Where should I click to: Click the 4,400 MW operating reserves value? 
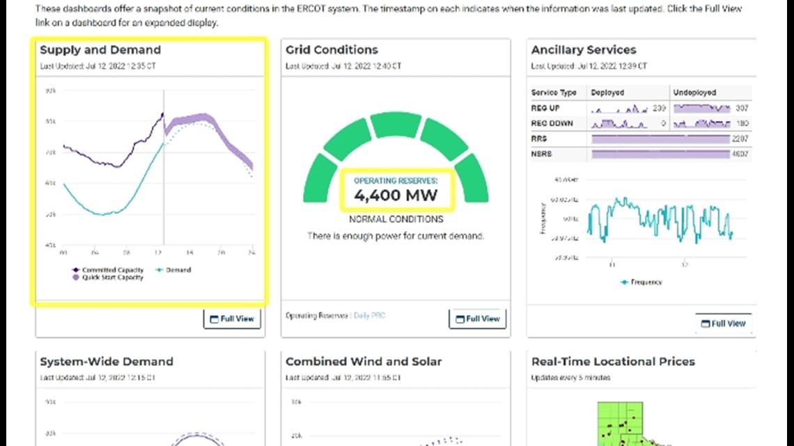[x=397, y=196]
